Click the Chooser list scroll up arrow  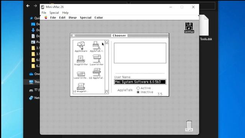tap(106, 42)
